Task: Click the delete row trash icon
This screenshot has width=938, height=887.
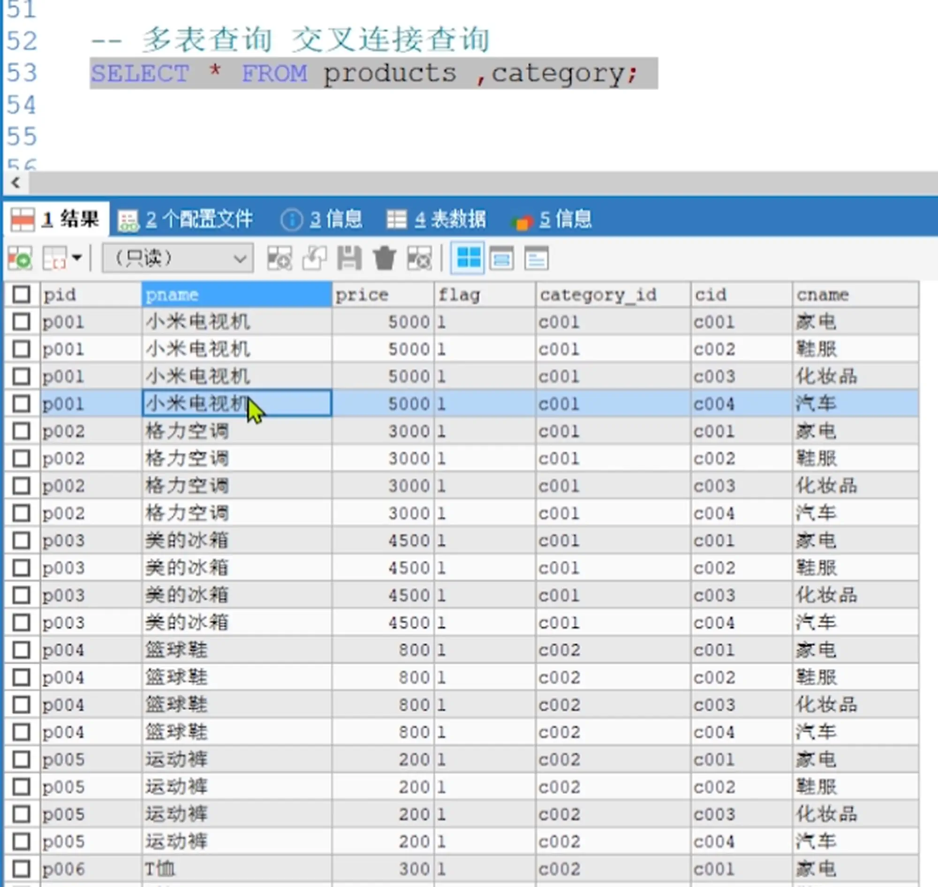Action: click(x=385, y=258)
